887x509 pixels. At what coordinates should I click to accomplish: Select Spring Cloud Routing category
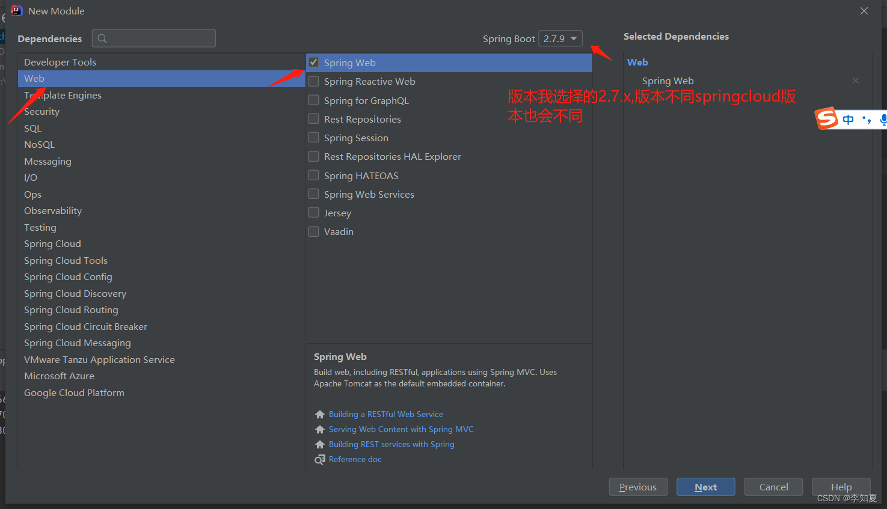coord(162,310)
